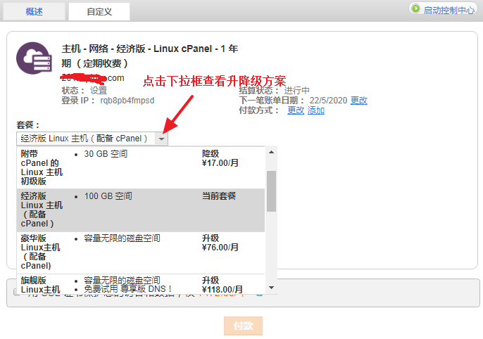This screenshot has width=483, height=339.
Task: Choose 旗舰版 Linux主机 upgrade at ¥118.00/月
Action: pos(141,284)
